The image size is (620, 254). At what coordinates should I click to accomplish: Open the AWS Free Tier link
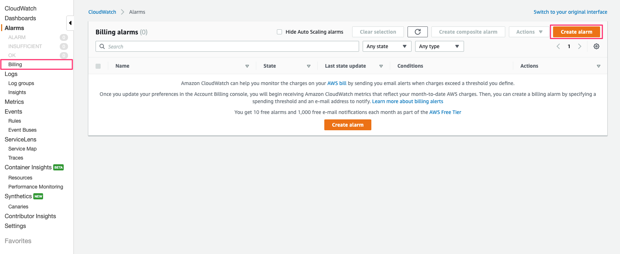pos(445,112)
